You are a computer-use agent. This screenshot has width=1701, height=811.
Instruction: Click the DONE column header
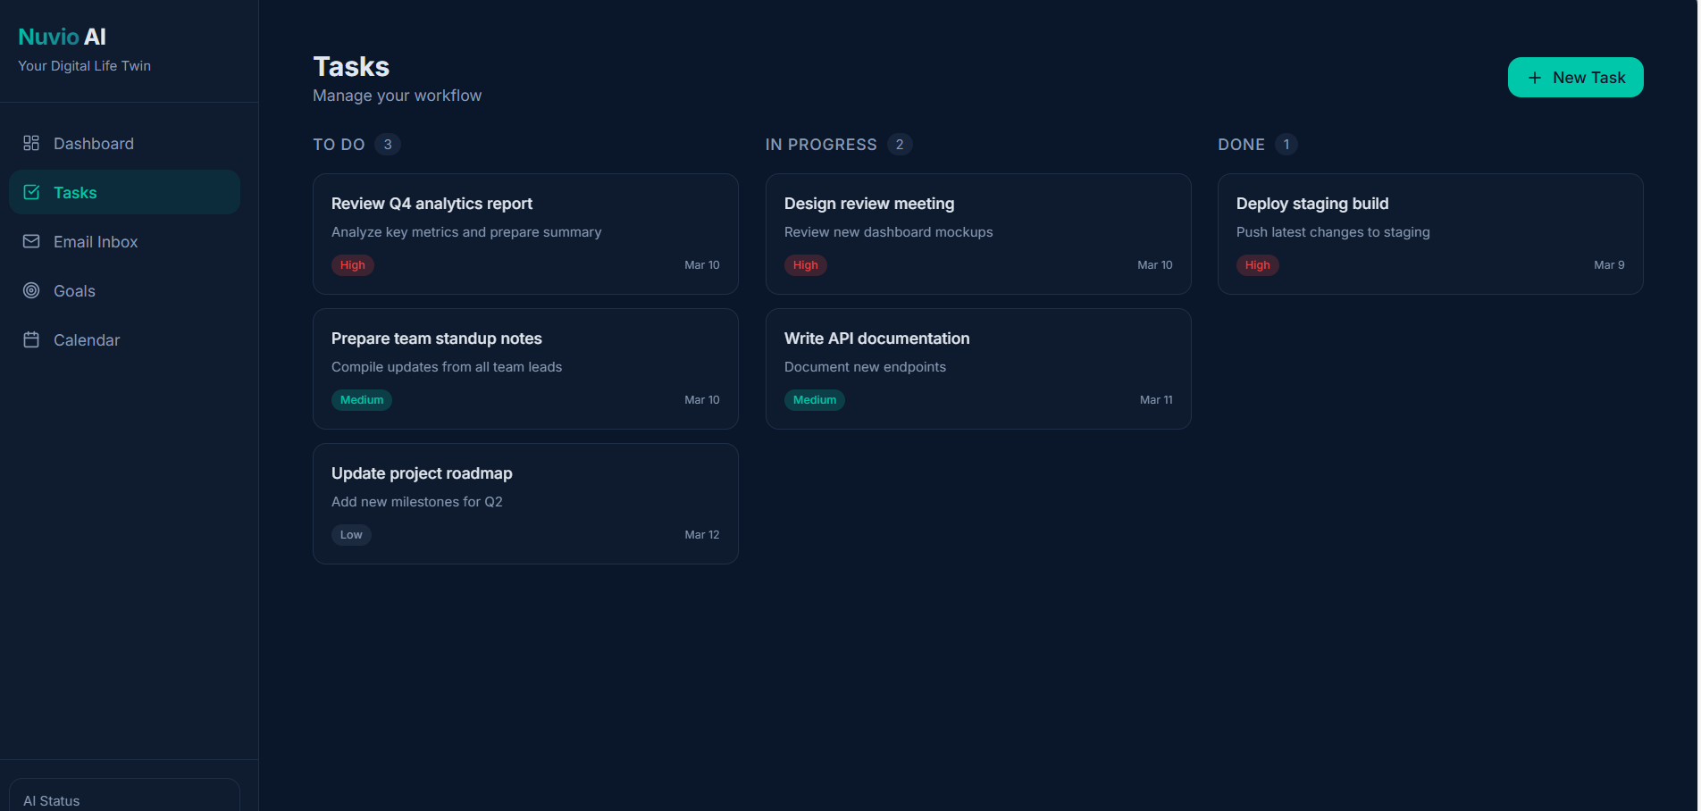coord(1241,145)
